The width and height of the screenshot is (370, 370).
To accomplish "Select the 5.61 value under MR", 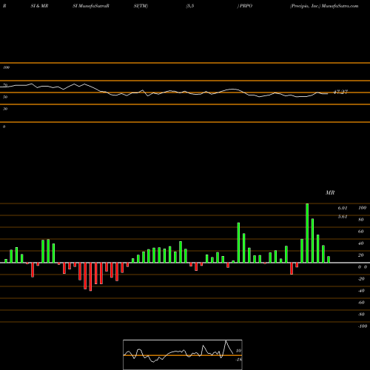I will click(343, 217).
